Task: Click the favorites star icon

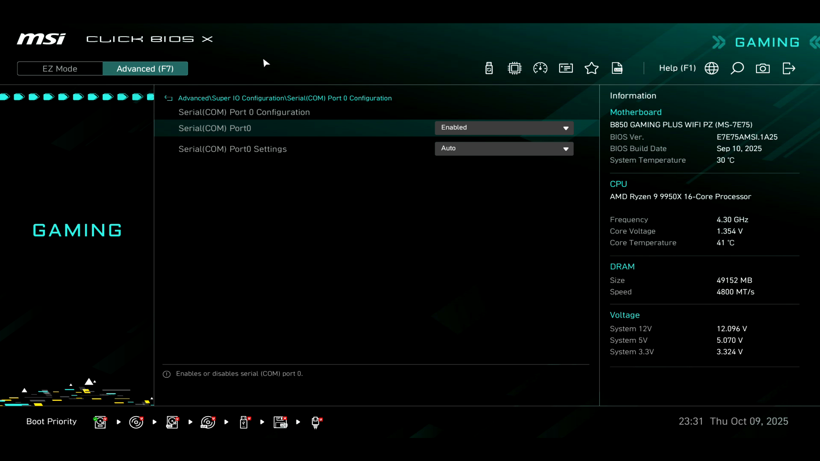Action: pos(592,68)
